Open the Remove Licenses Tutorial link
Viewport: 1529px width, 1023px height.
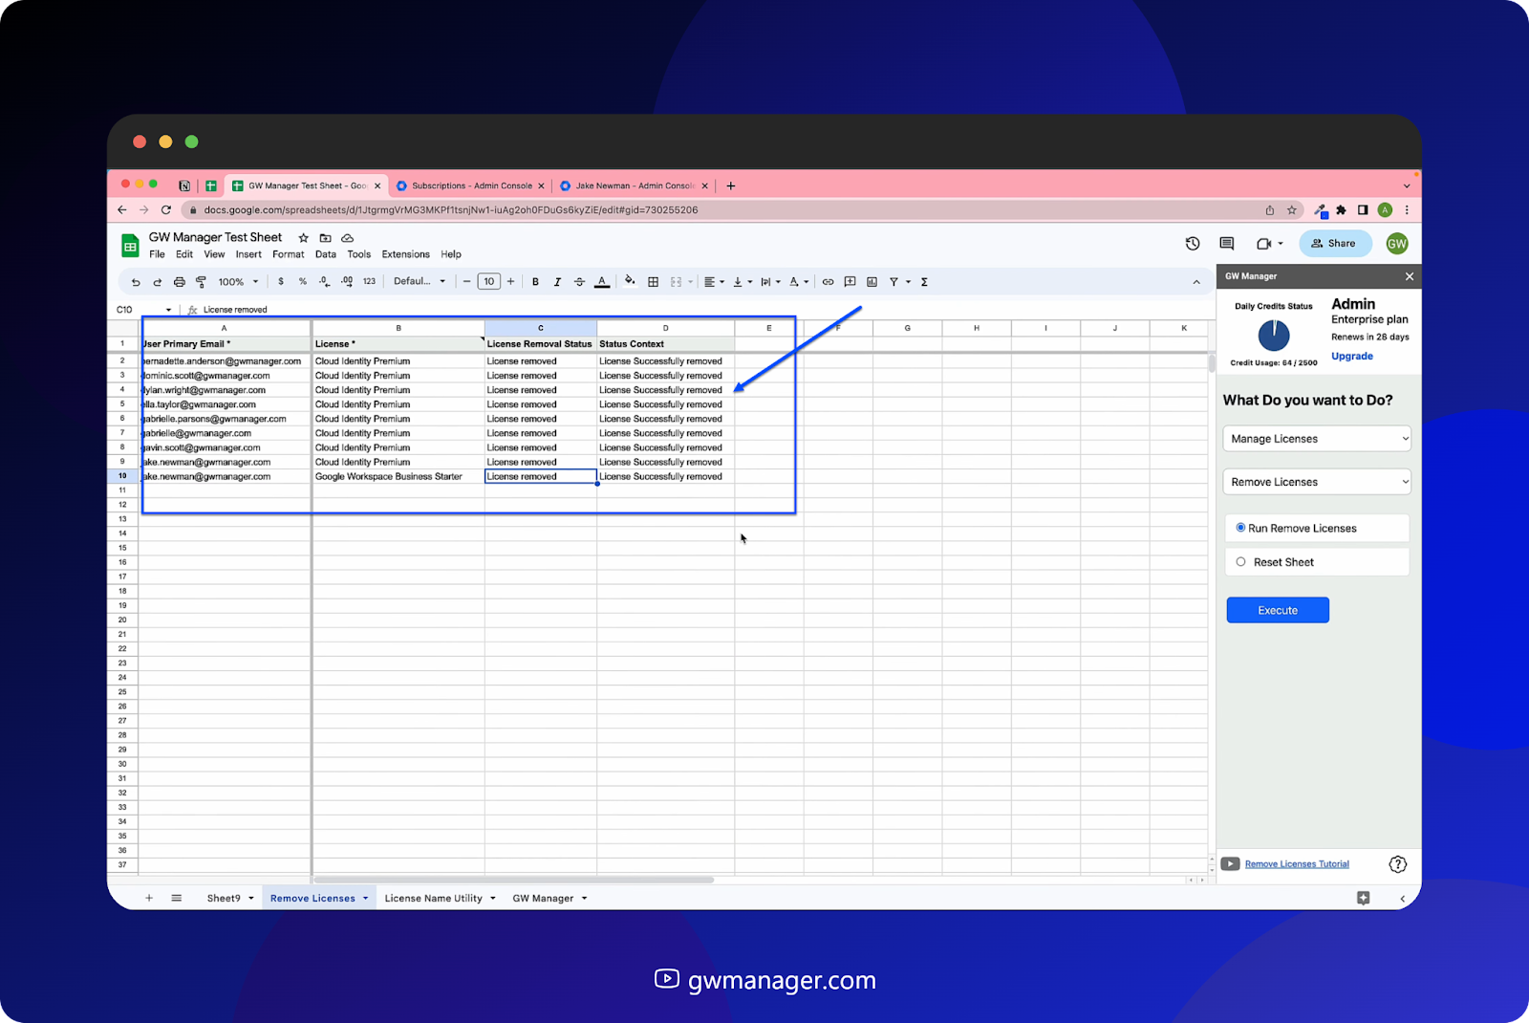tap(1296, 863)
